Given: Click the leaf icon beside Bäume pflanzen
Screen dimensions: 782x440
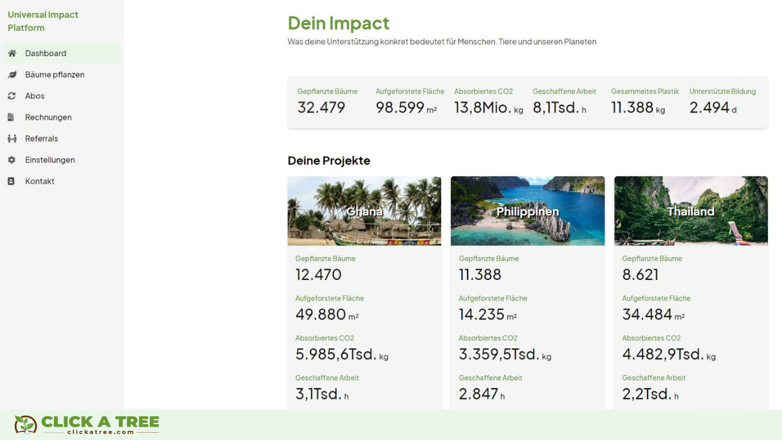Looking at the screenshot, I should (x=11, y=75).
